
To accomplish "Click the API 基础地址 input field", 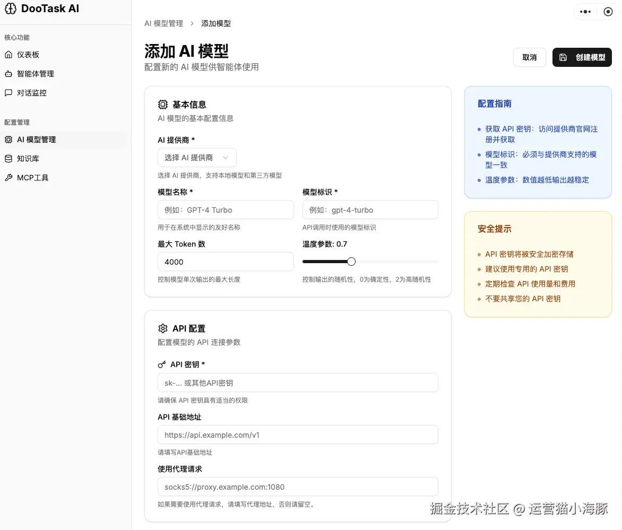I will [298, 435].
